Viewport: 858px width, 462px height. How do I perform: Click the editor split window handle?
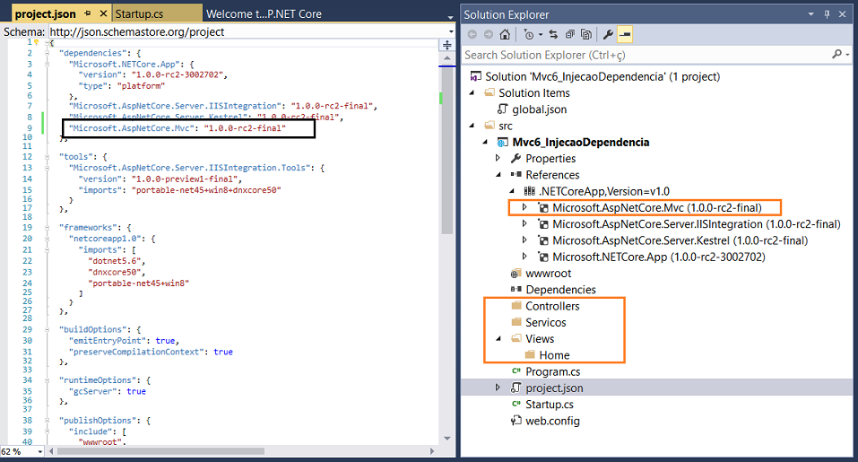(x=447, y=45)
